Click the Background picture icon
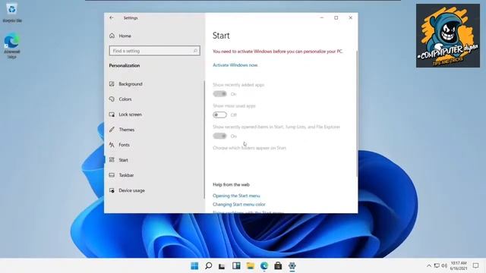The image size is (486, 273). [x=112, y=84]
